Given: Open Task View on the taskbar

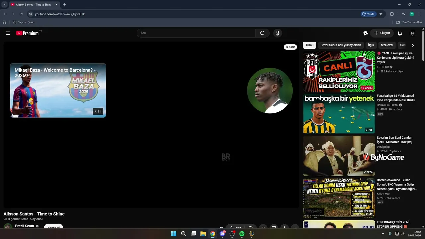Looking at the screenshot, I should (x=193, y=234).
